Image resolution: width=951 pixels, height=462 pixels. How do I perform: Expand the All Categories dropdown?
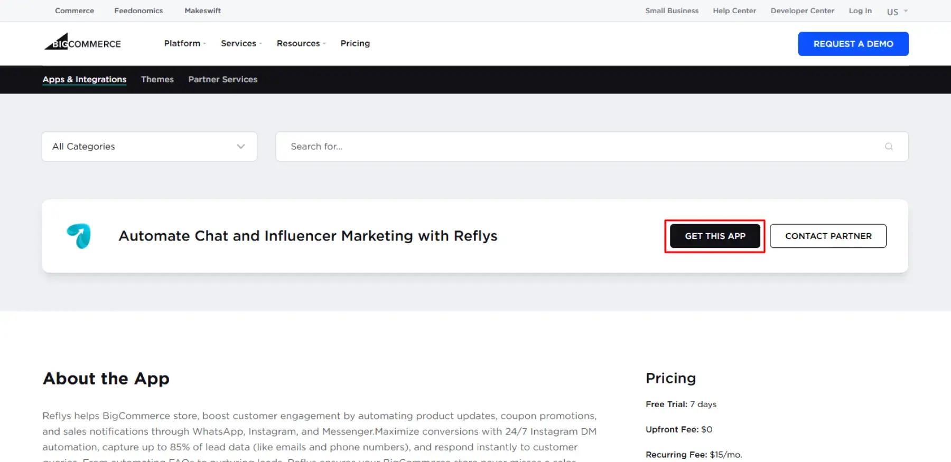(149, 147)
